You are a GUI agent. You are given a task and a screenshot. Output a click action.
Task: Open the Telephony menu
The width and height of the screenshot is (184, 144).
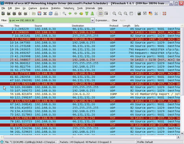[69, 8]
